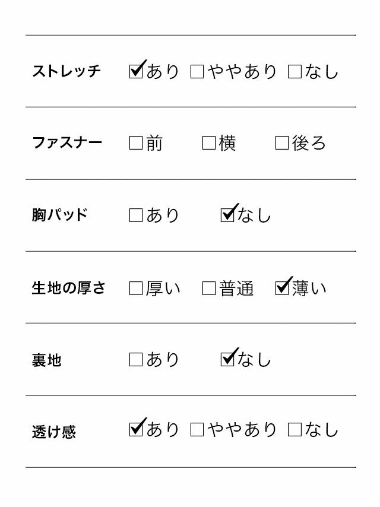Check the 裏地 あり checkbox
Screen dimensions: 380x507
pyautogui.click(x=136, y=360)
